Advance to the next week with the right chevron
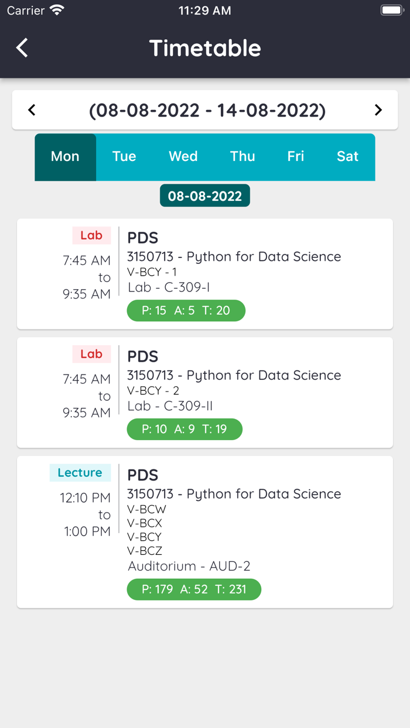The height and width of the screenshot is (728, 410). 378,109
